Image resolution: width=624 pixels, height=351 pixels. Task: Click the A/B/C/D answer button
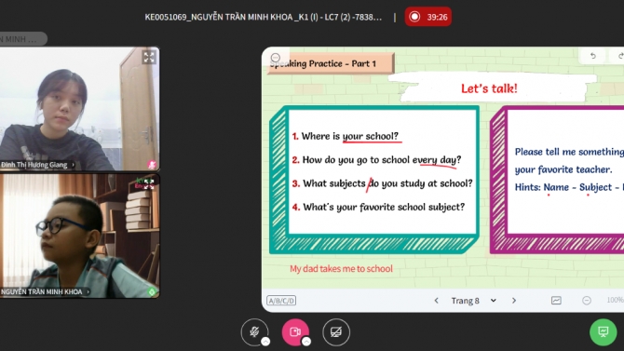(x=281, y=301)
